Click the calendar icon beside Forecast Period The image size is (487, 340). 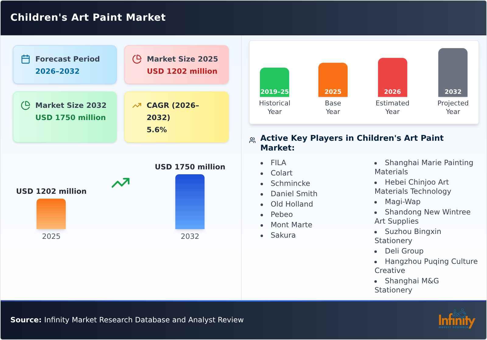[x=26, y=59]
